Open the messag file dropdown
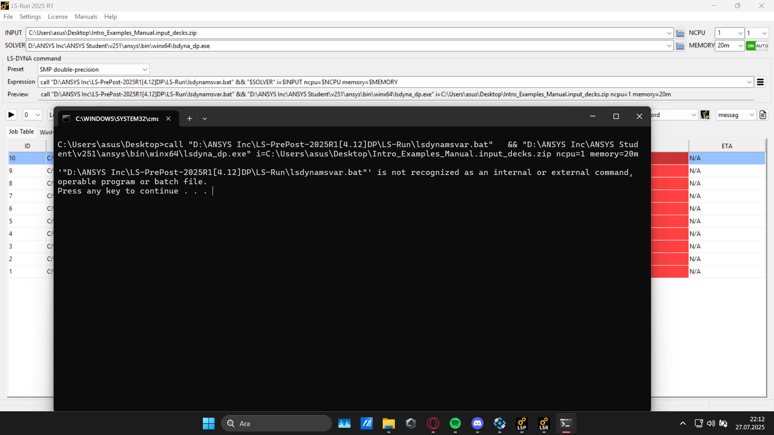Image resolution: width=774 pixels, height=435 pixels. coord(736,115)
